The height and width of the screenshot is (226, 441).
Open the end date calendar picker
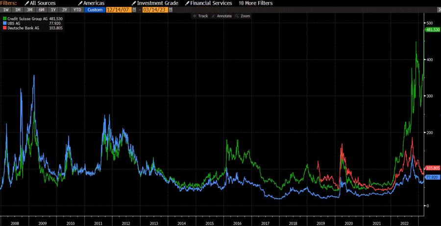click(170, 9)
